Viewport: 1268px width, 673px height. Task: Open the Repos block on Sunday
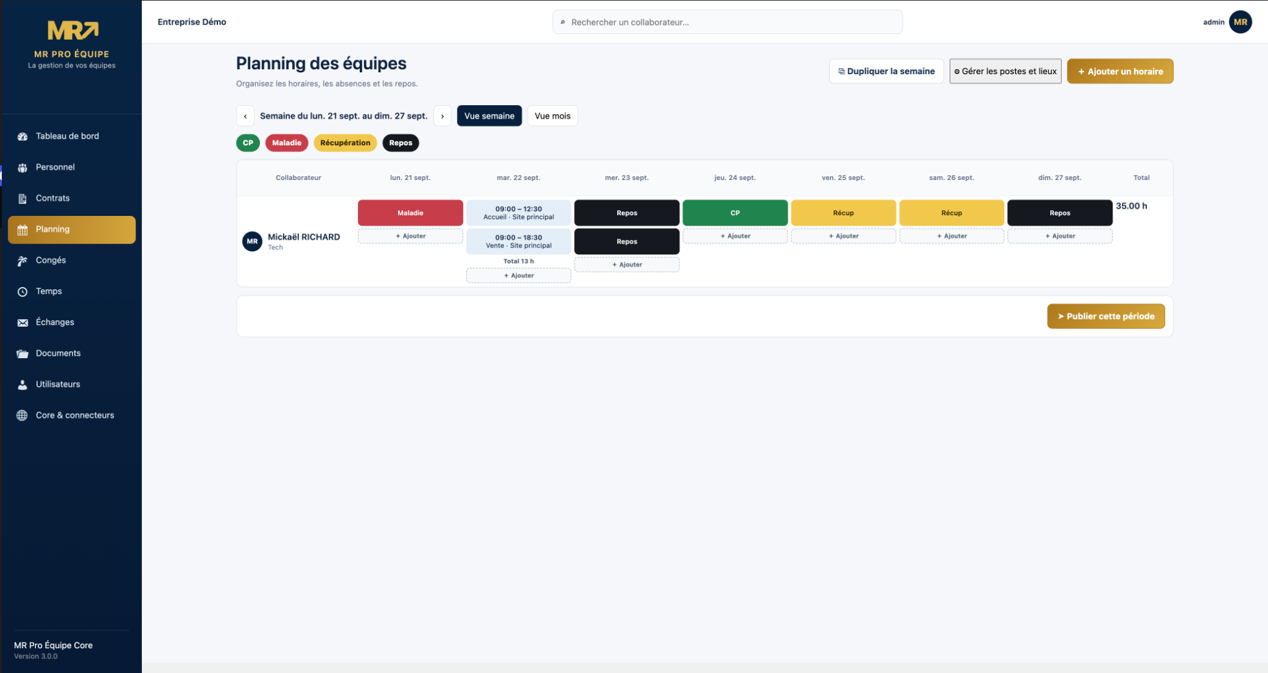[1060, 213]
